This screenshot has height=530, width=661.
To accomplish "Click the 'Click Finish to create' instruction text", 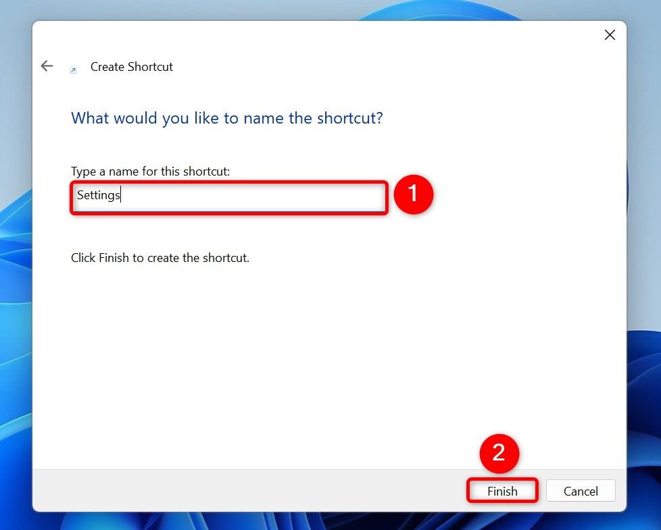I will (160, 258).
